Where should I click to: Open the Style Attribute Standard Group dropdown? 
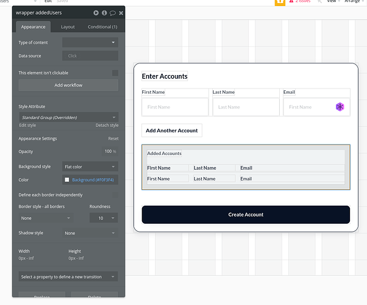point(68,117)
